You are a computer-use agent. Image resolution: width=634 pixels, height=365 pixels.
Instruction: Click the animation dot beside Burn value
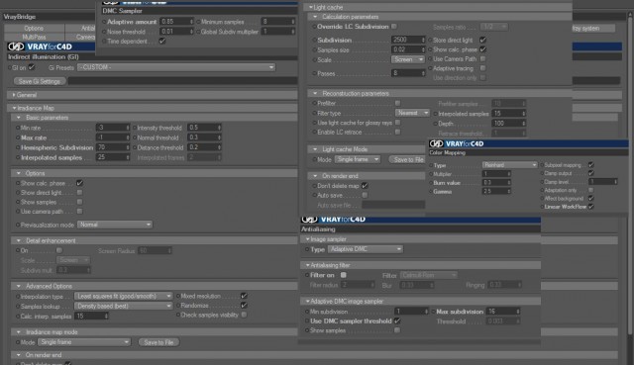click(x=430, y=183)
